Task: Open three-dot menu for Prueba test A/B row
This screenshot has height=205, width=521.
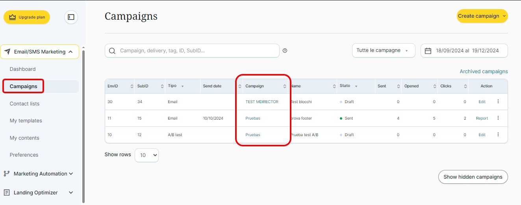Action: pyautogui.click(x=498, y=135)
